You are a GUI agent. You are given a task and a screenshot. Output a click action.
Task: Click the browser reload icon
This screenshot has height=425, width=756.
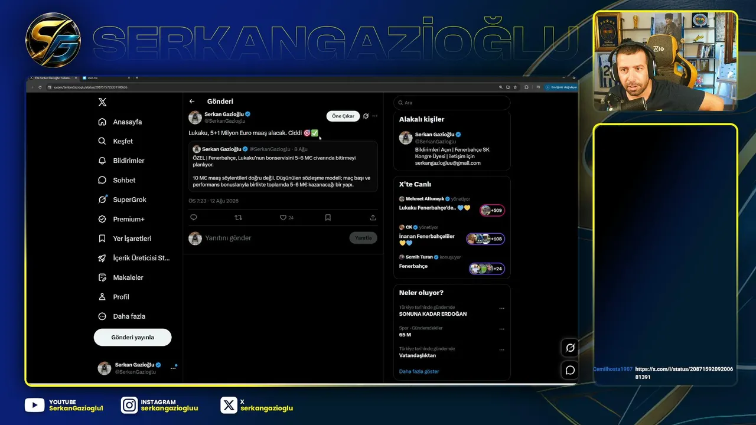tap(40, 87)
